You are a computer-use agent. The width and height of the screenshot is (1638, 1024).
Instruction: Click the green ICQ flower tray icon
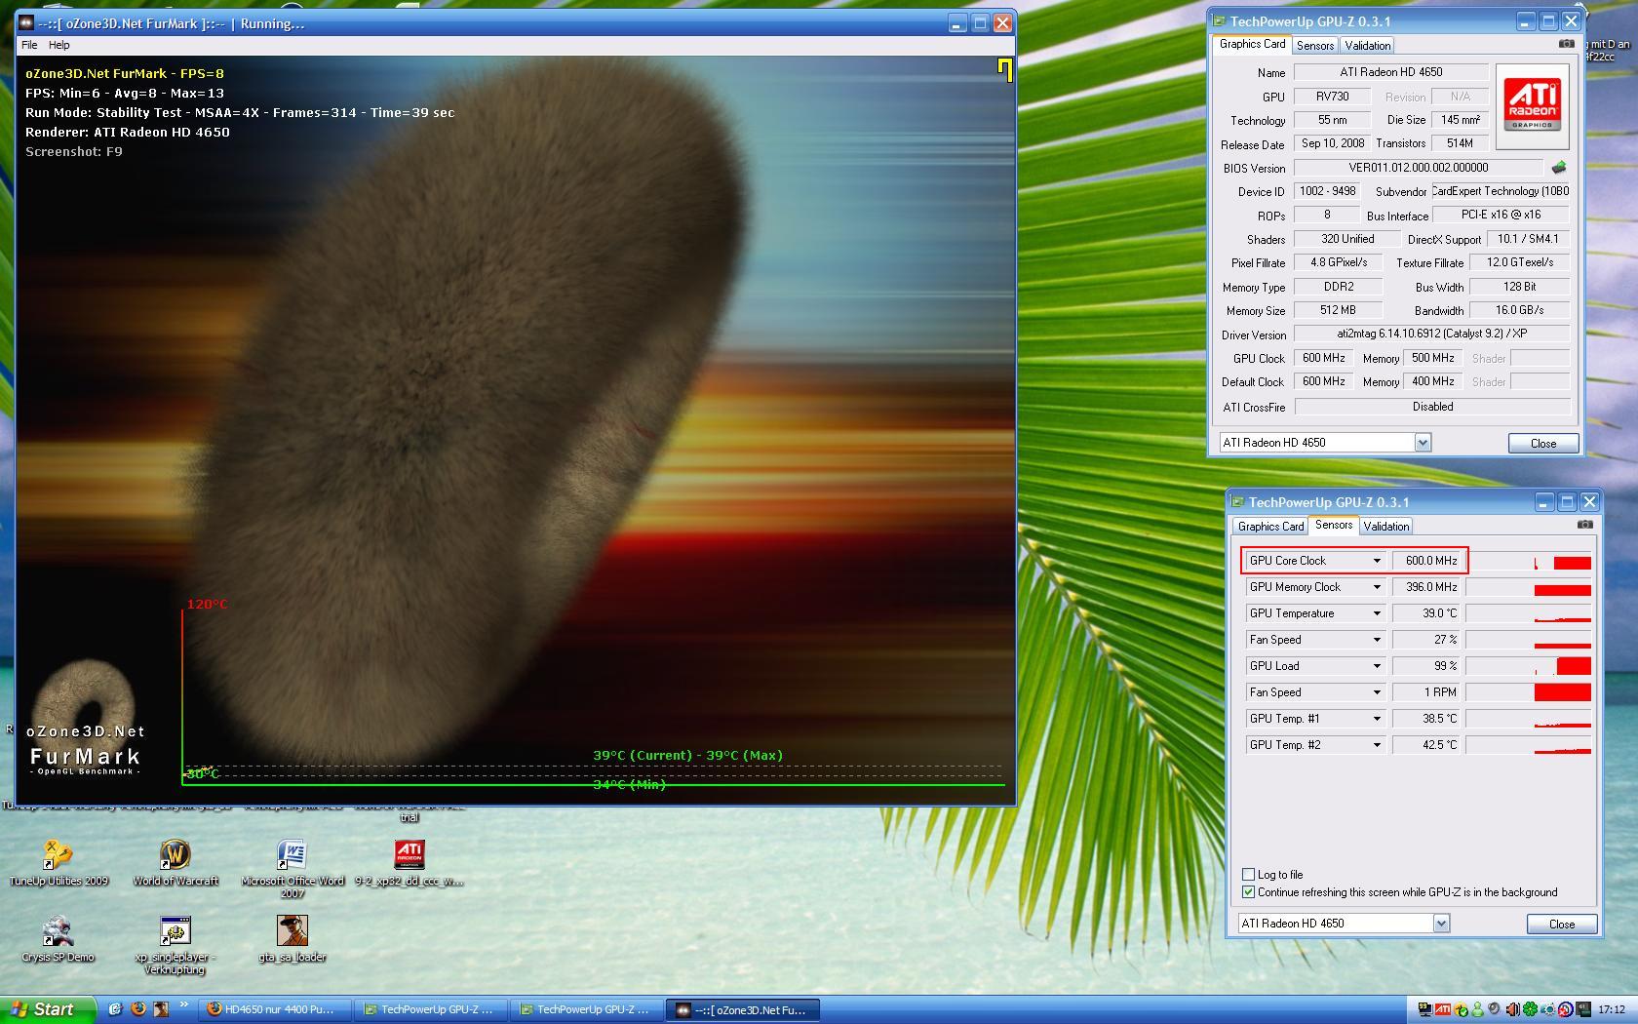[1530, 1009]
